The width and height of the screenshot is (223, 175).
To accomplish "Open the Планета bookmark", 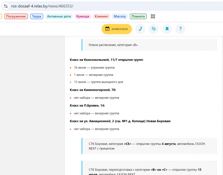I will pos(138,16).
